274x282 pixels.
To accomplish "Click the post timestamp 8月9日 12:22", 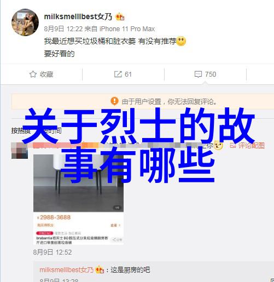I will [x=63, y=29].
